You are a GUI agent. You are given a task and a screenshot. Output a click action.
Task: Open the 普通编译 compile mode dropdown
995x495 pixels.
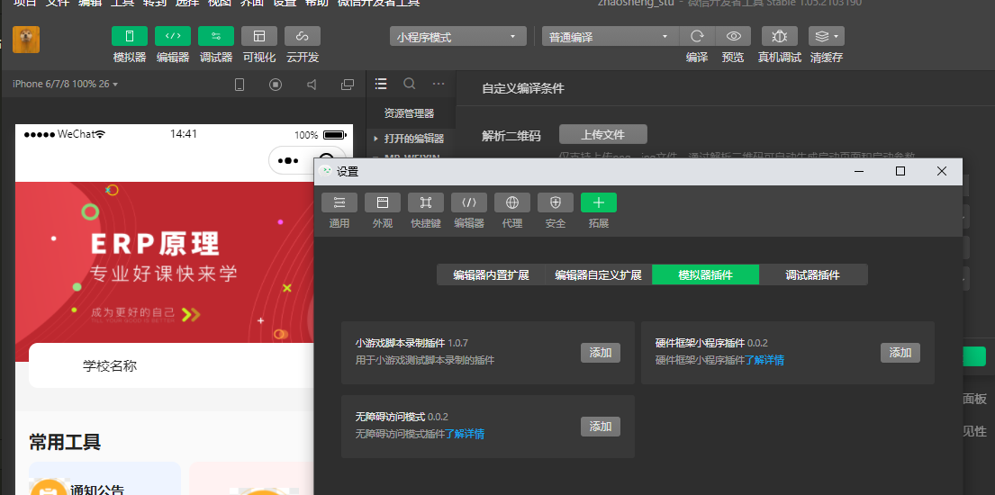[611, 37]
